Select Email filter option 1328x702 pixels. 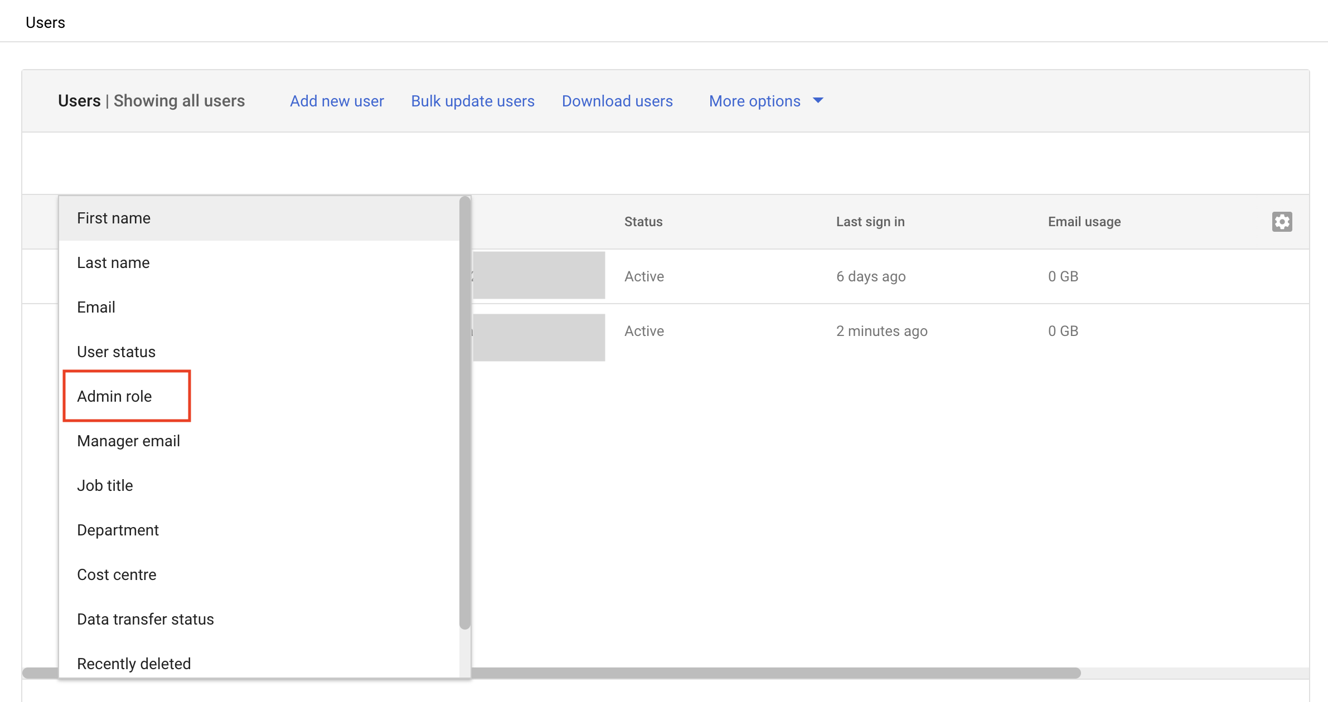click(96, 308)
